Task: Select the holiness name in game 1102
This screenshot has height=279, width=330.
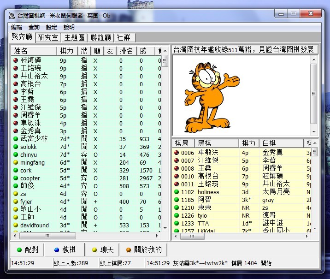Action: [x=209, y=192]
